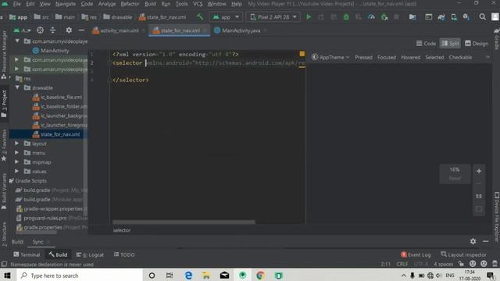
Task: Open Chrome from the taskbar
Action: 260,276
